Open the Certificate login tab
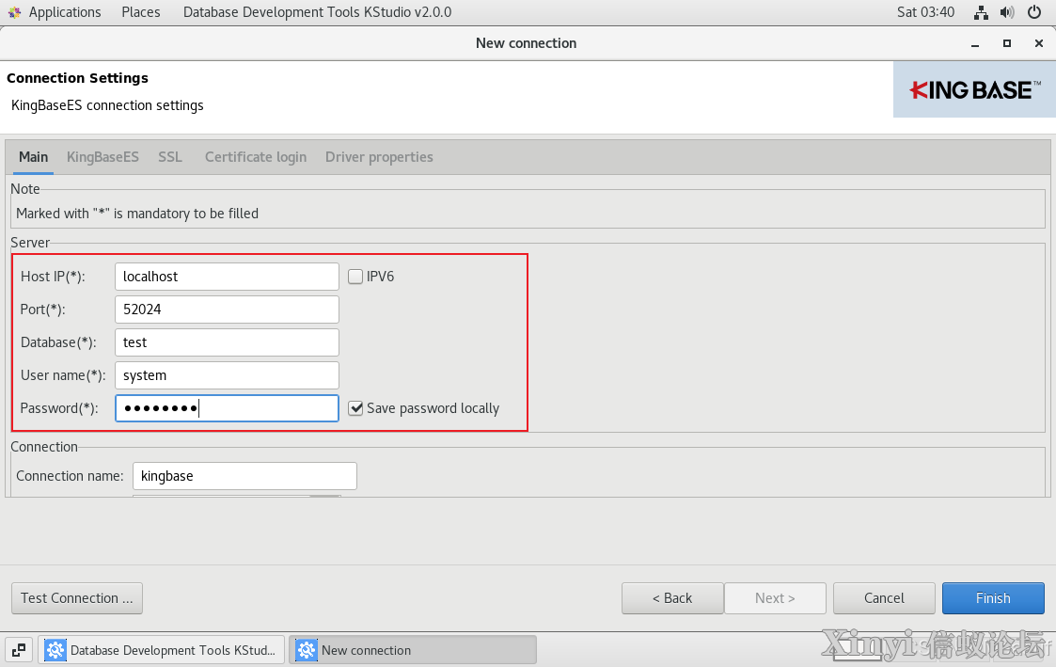 [x=256, y=157]
